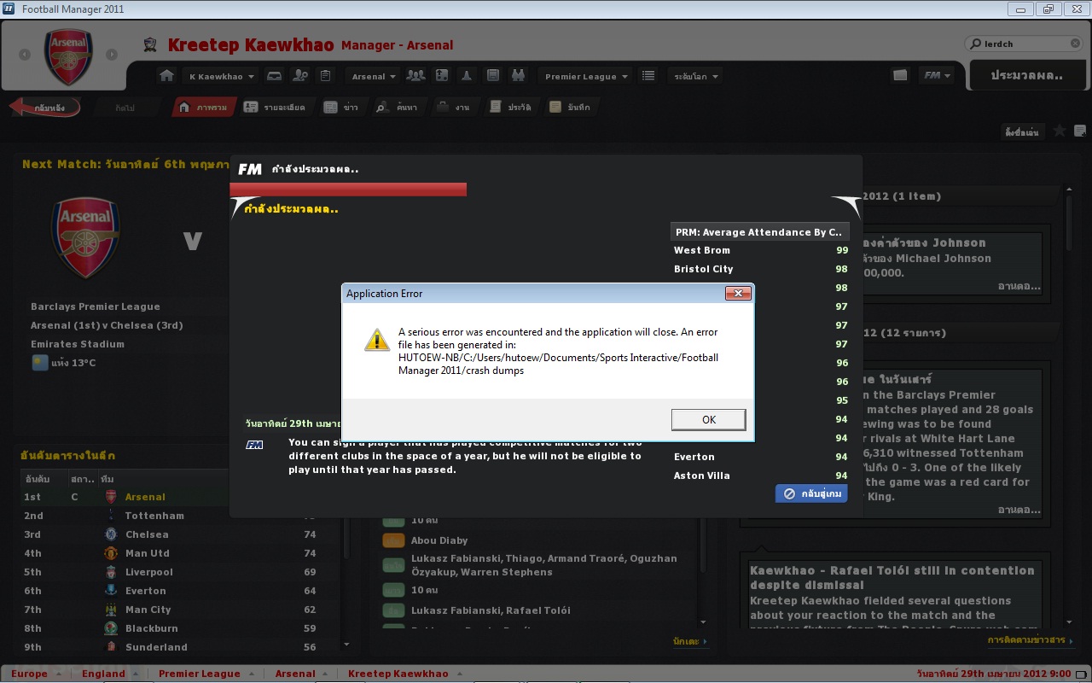Select the ภาพรวม overview tab

pyautogui.click(x=202, y=108)
